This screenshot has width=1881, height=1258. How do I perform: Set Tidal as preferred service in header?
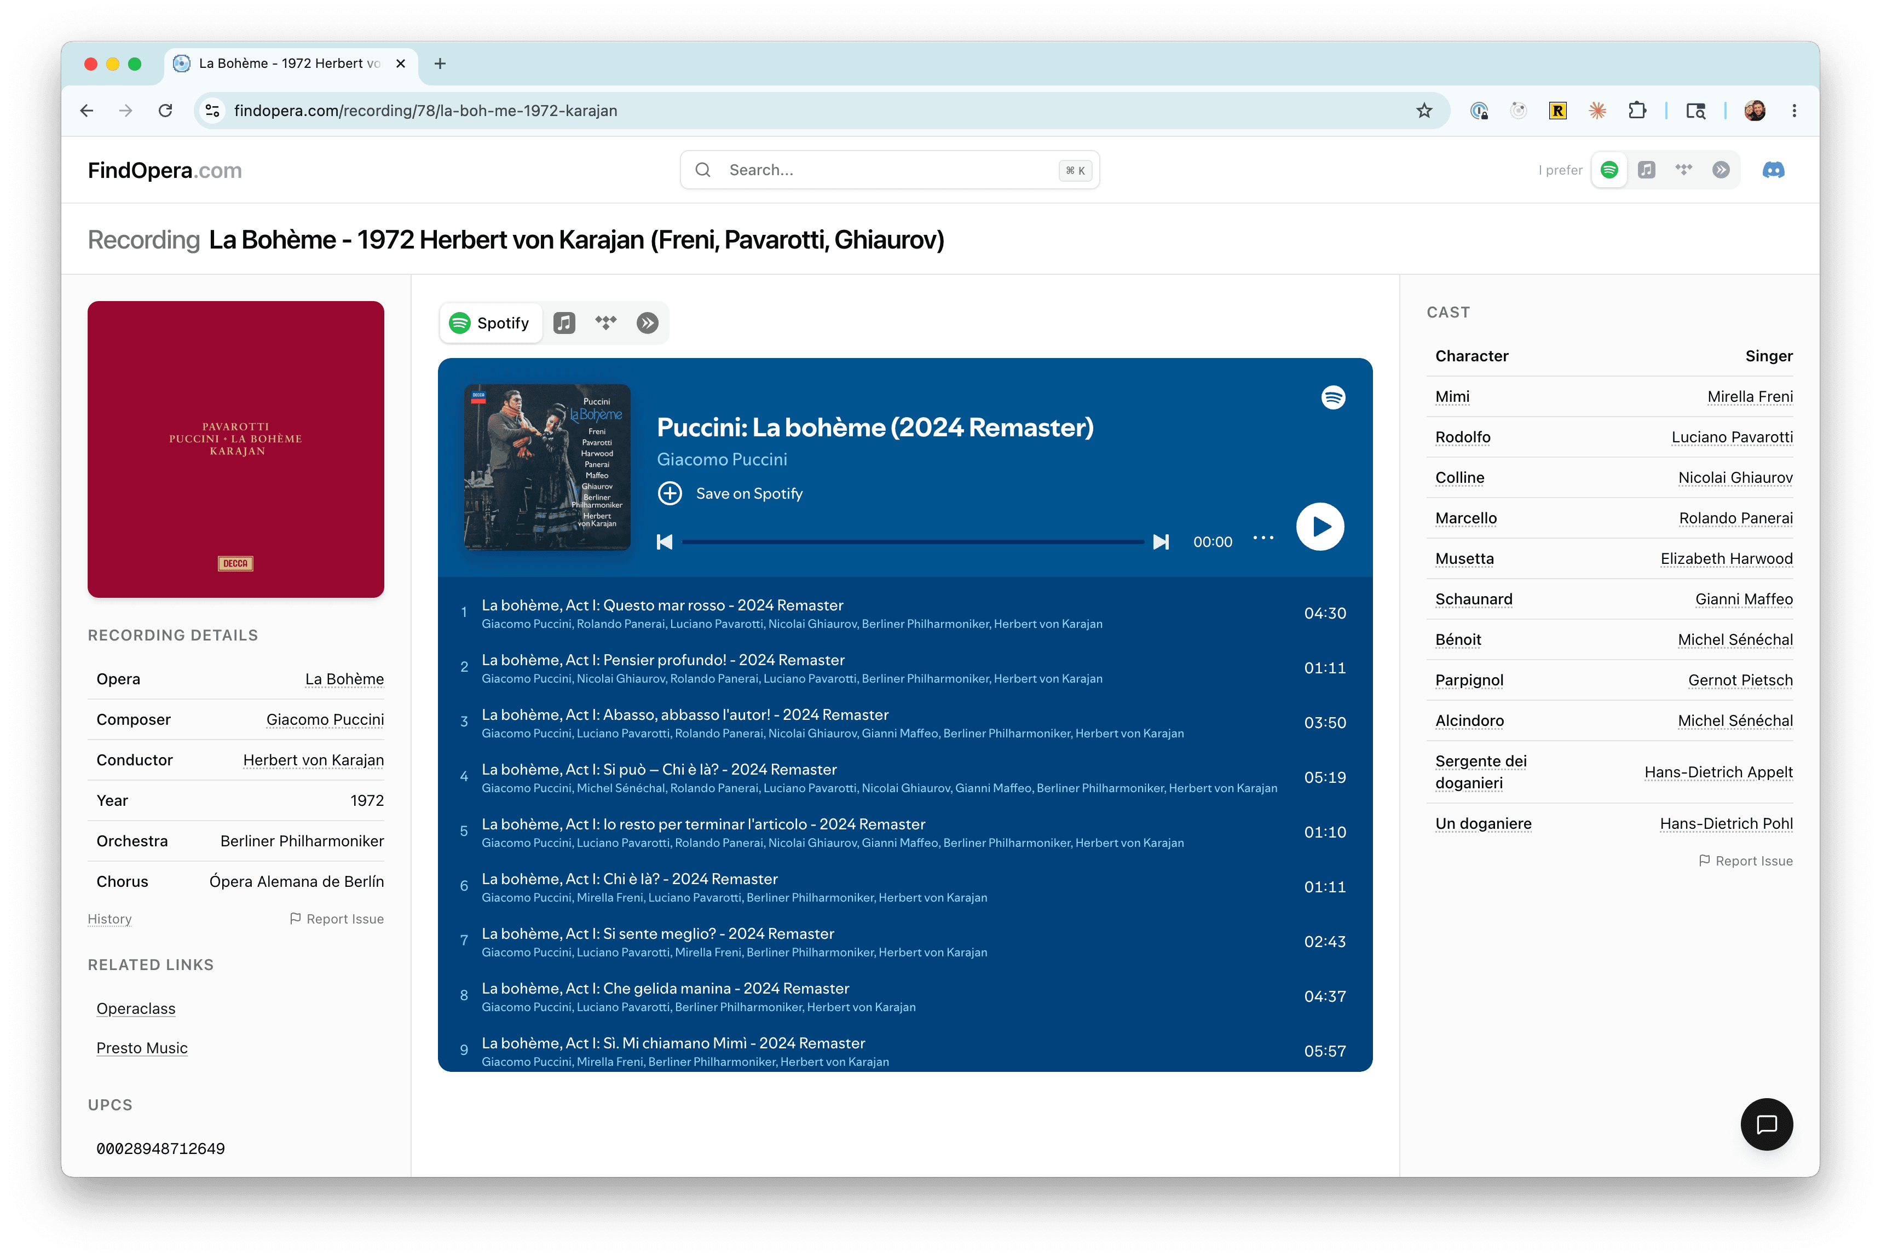coord(1684,170)
